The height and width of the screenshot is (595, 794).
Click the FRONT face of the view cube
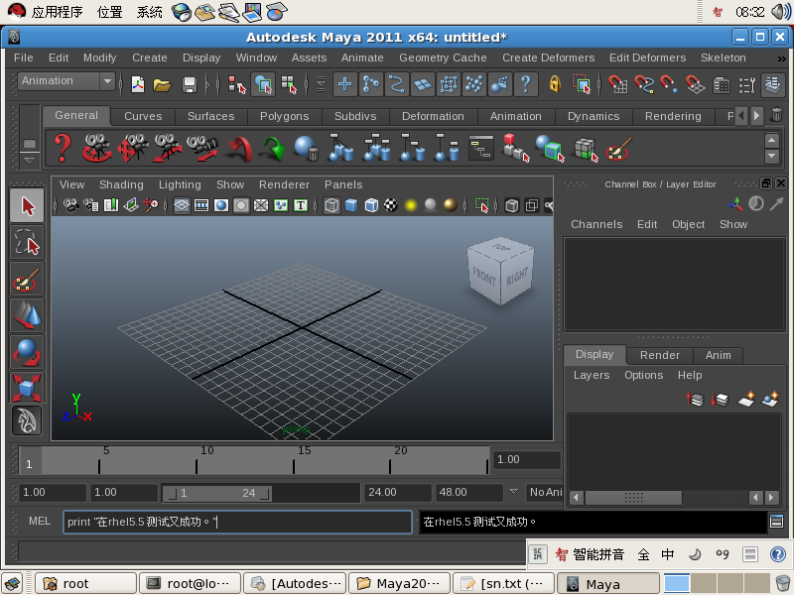[x=483, y=277]
